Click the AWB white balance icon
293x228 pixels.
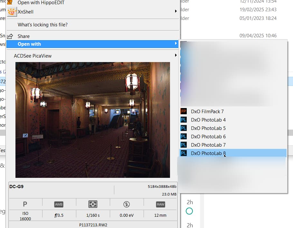point(59,205)
